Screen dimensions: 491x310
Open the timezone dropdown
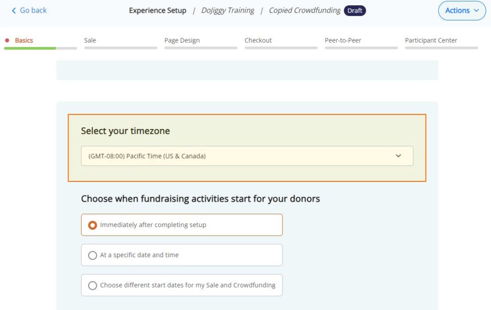[x=247, y=156]
